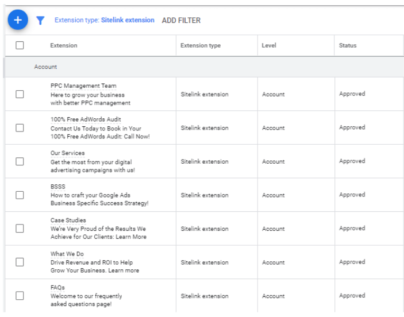Select checkbox for 100% Free AdWords Audit row
Image resolution: width=404 pixels, height=317 pixels.
coord(20,127)
